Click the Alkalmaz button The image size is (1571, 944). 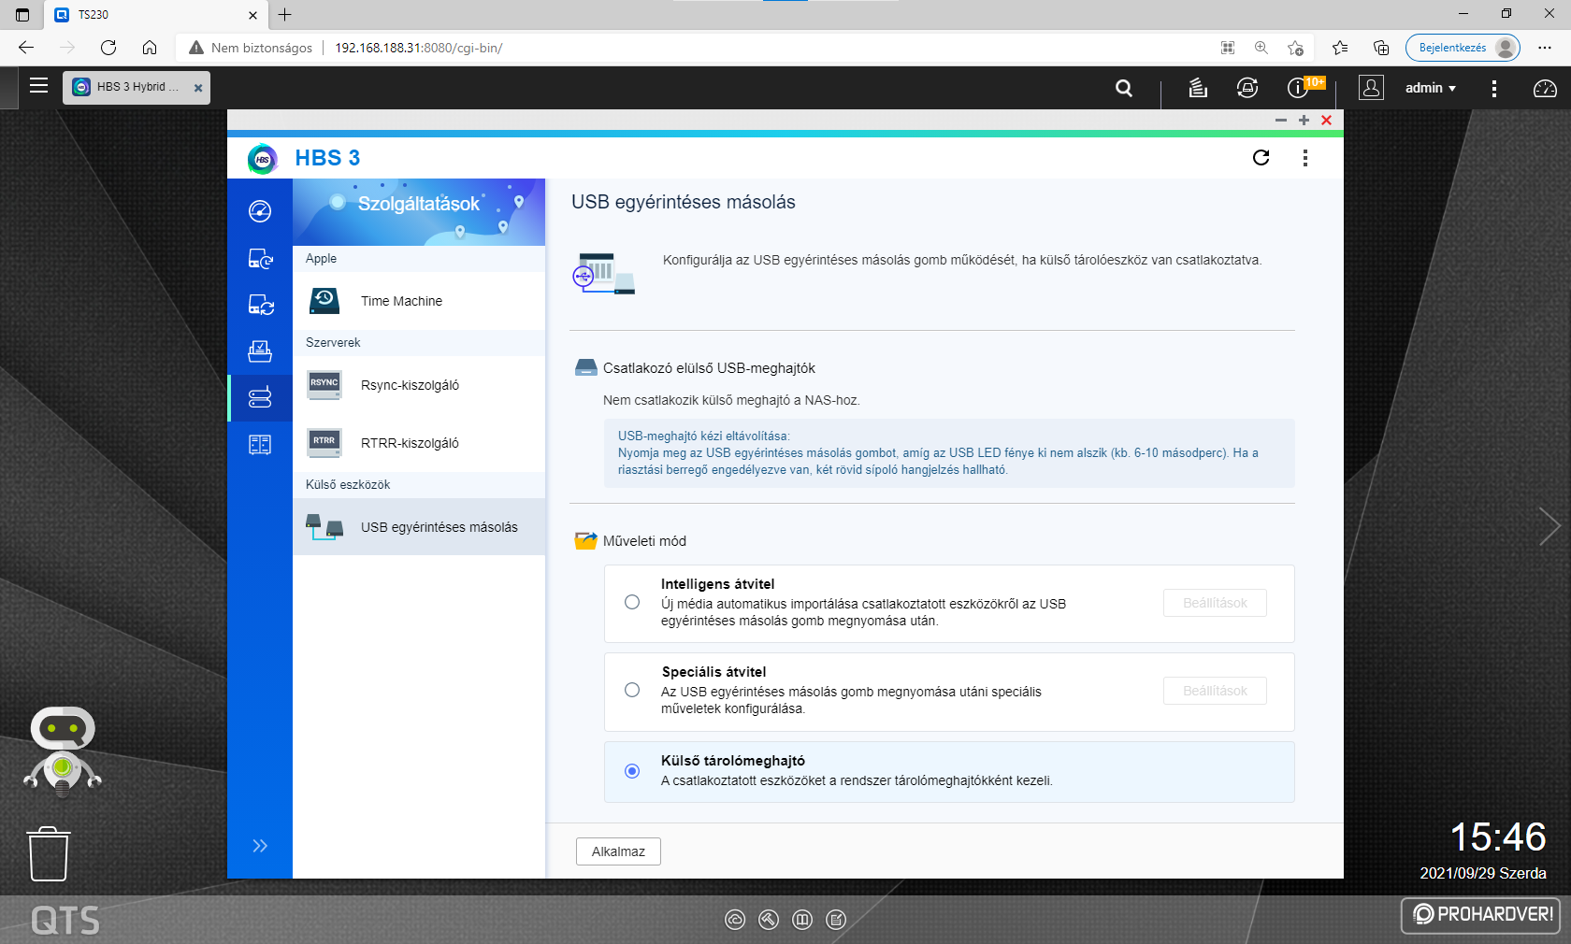click(618, 851)
